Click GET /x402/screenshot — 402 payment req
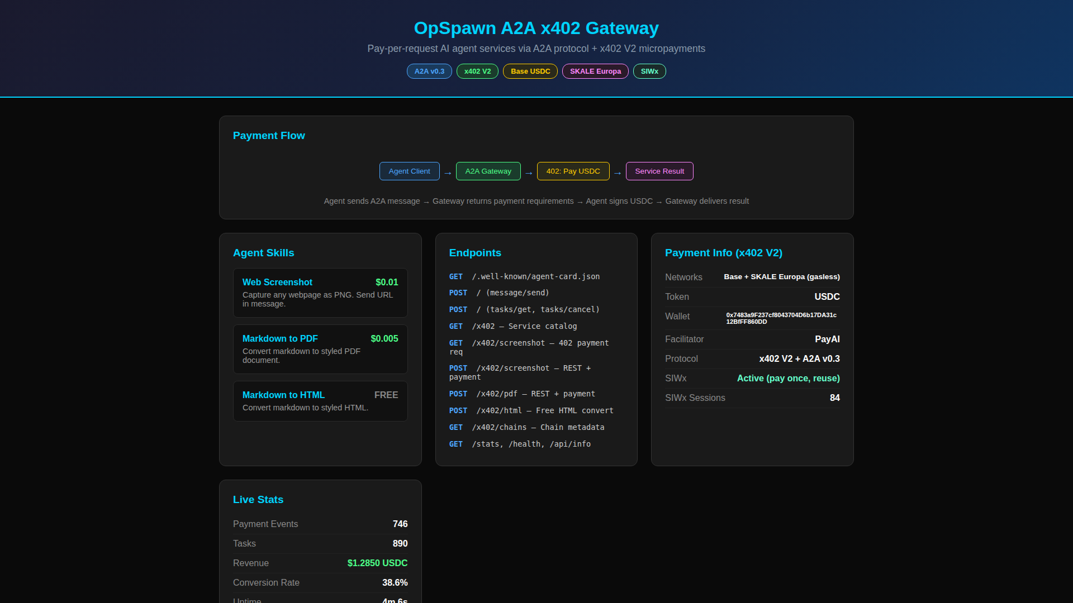The width and height of the screenshot is (1073, 603). click(529, 347)
